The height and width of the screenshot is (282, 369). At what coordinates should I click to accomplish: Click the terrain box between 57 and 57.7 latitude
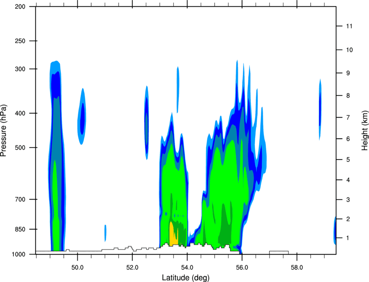[279, 252]
